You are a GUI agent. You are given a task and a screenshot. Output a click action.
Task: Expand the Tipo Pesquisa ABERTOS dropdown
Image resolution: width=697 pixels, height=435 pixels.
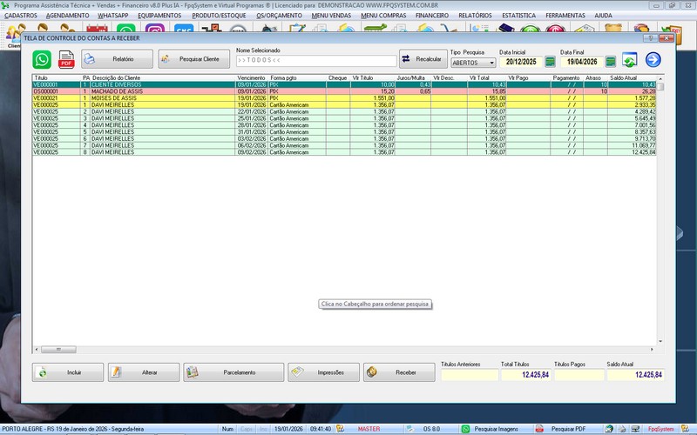click(491, 63)
